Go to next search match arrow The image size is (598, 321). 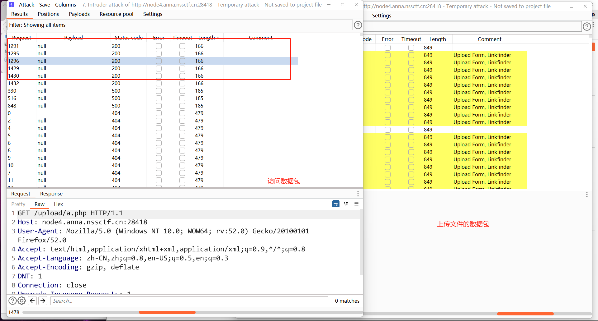pos(43,301)
